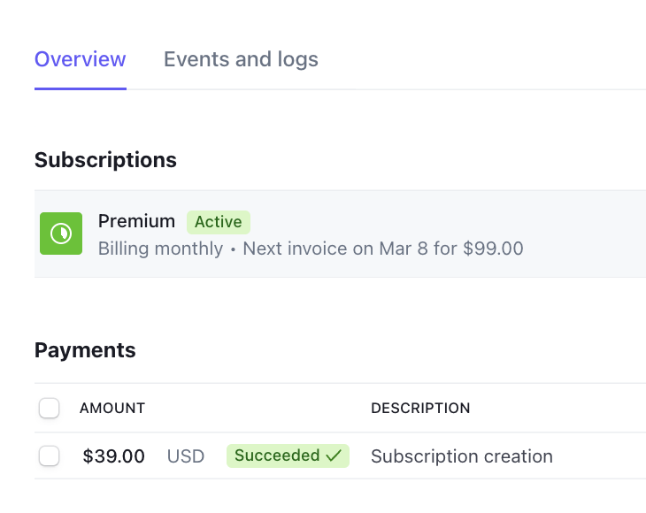Screen dimensions: 646x513
Task: Sort by the AMOUNT column header
Action: click(112, 409)
